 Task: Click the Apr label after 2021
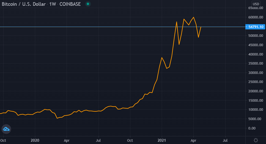pyautogui.click(x=193, y=140)
